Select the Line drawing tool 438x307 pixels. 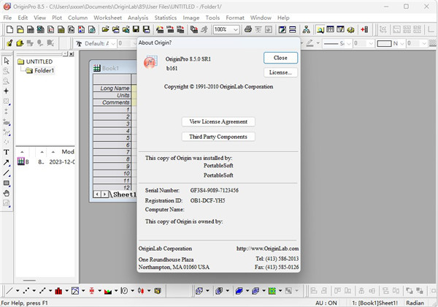(7, 173)
